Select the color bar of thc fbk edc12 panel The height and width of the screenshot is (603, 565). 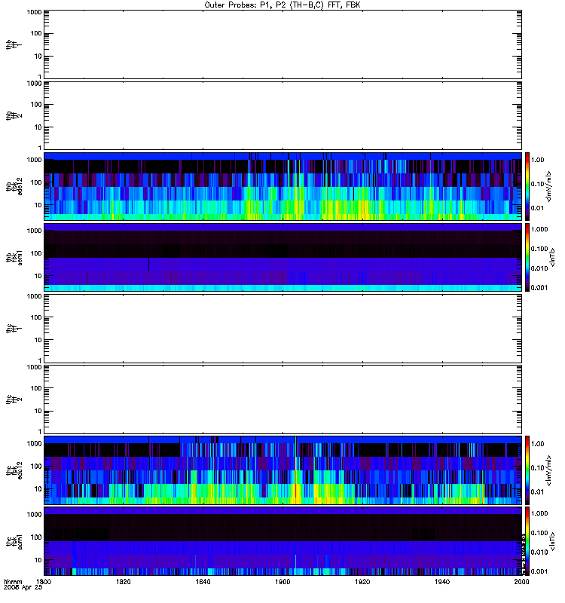527,470
